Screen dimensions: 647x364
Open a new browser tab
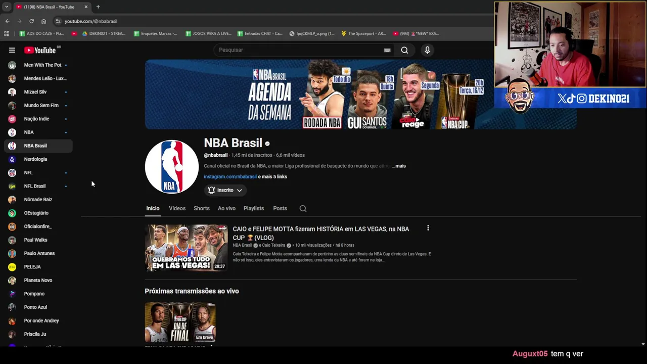(98, 7)
